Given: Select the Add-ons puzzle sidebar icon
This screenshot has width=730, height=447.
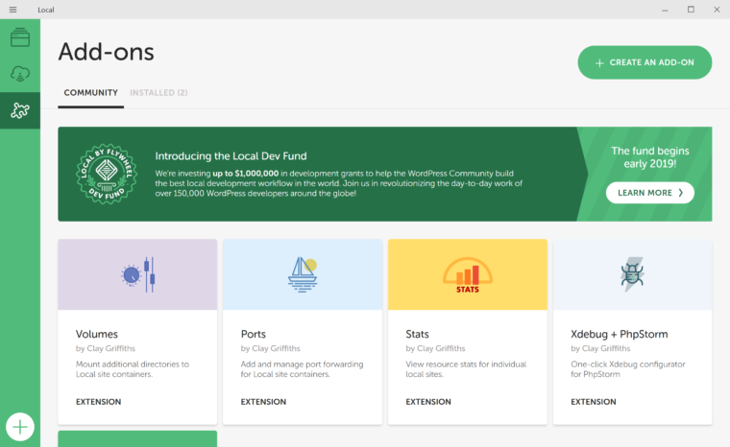Looking at the screenshot, I should coord(20,110).
